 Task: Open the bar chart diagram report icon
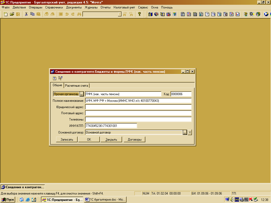pyautogui.click(x=238, y=14)
